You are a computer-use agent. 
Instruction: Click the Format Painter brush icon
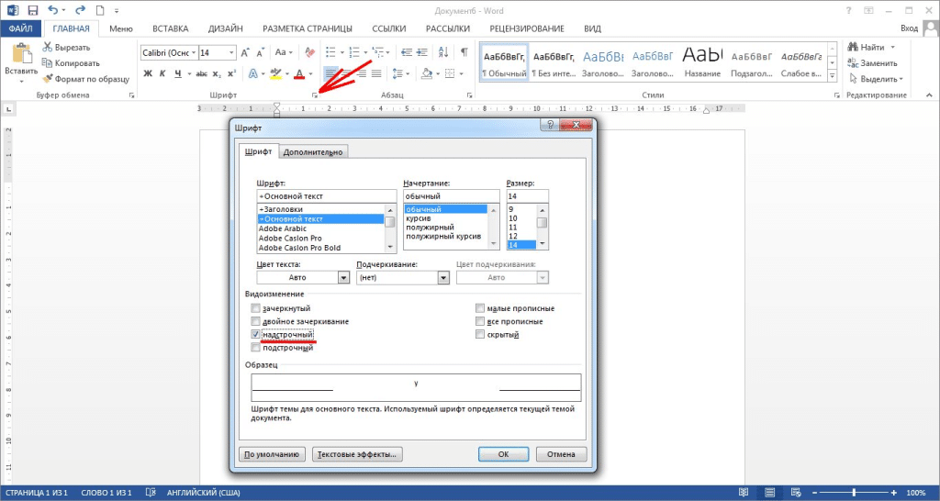click(x=49, y=78)
